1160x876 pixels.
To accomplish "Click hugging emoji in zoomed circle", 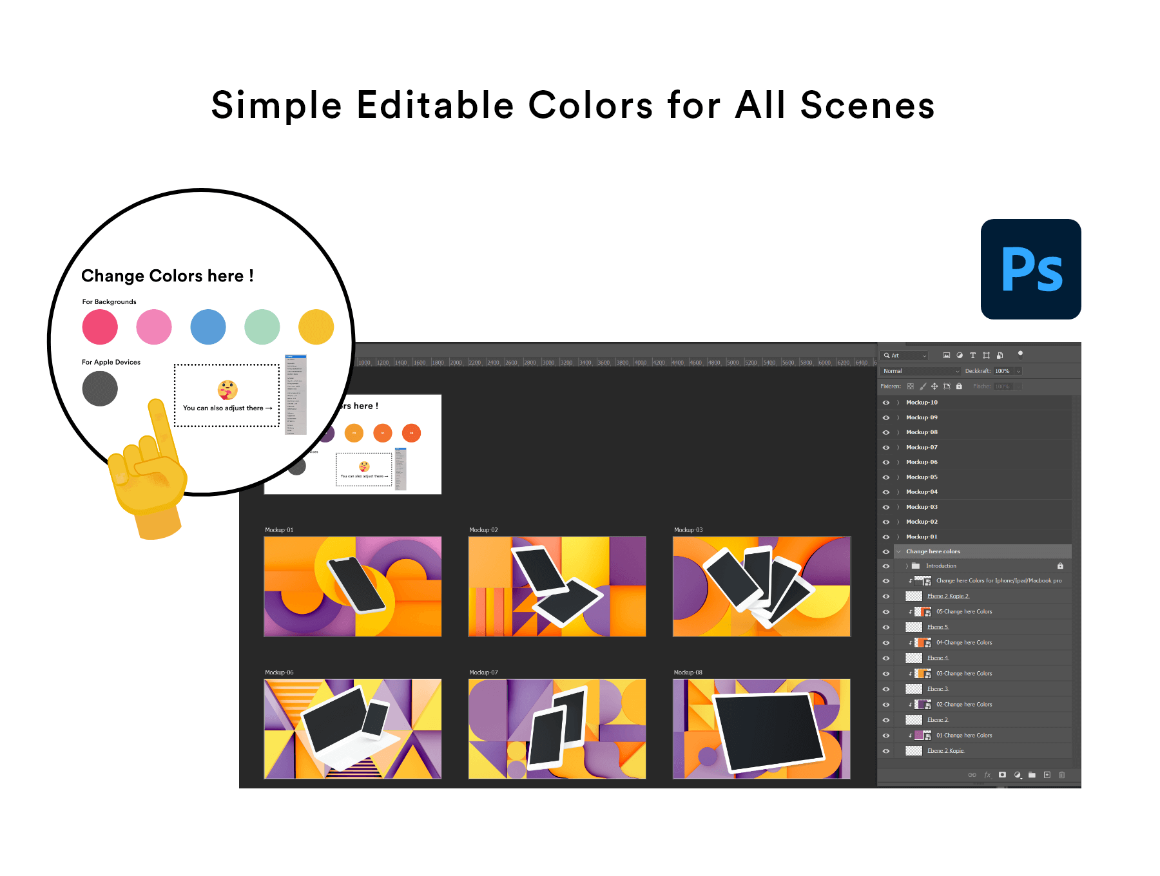I will (227, 390).
